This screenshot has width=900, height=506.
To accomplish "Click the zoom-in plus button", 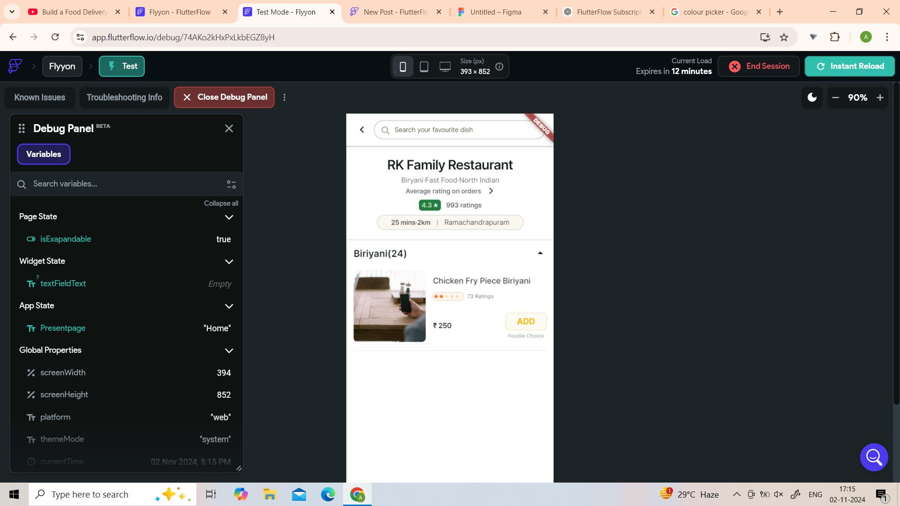I will [x=880, y=97].
